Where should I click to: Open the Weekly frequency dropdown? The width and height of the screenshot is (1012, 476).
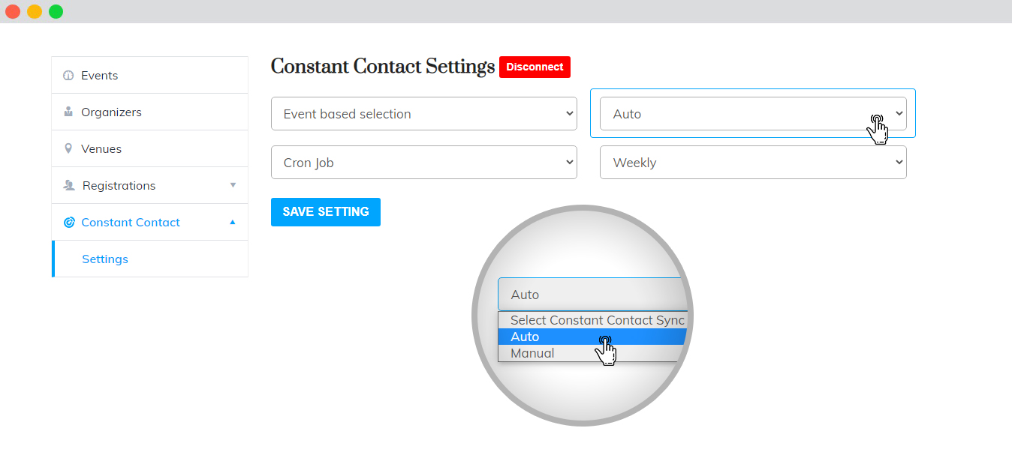coord(753,163)
